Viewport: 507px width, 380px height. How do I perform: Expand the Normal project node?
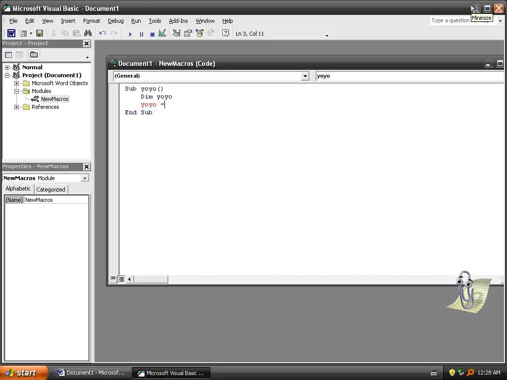coord(7,67)
